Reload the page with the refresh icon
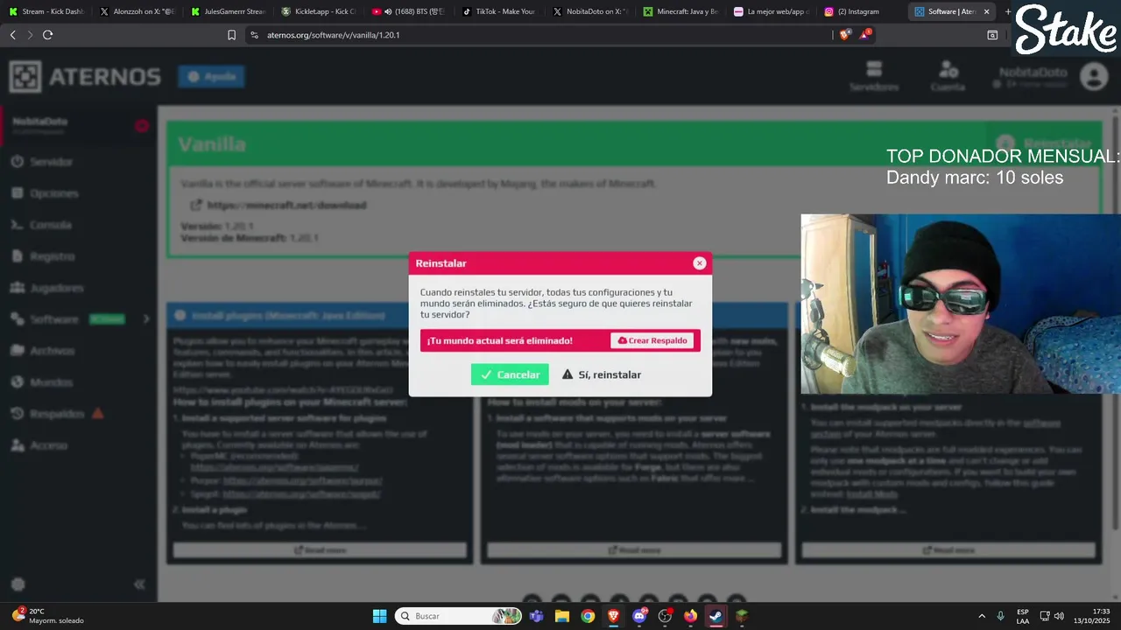 tap(47, 35)
